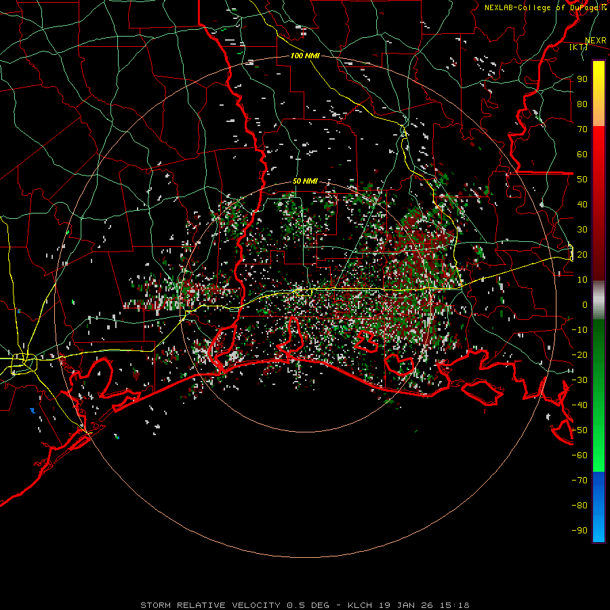Click the 80 value on velocity scale
610x610 pixels.
tap(582, 104)
